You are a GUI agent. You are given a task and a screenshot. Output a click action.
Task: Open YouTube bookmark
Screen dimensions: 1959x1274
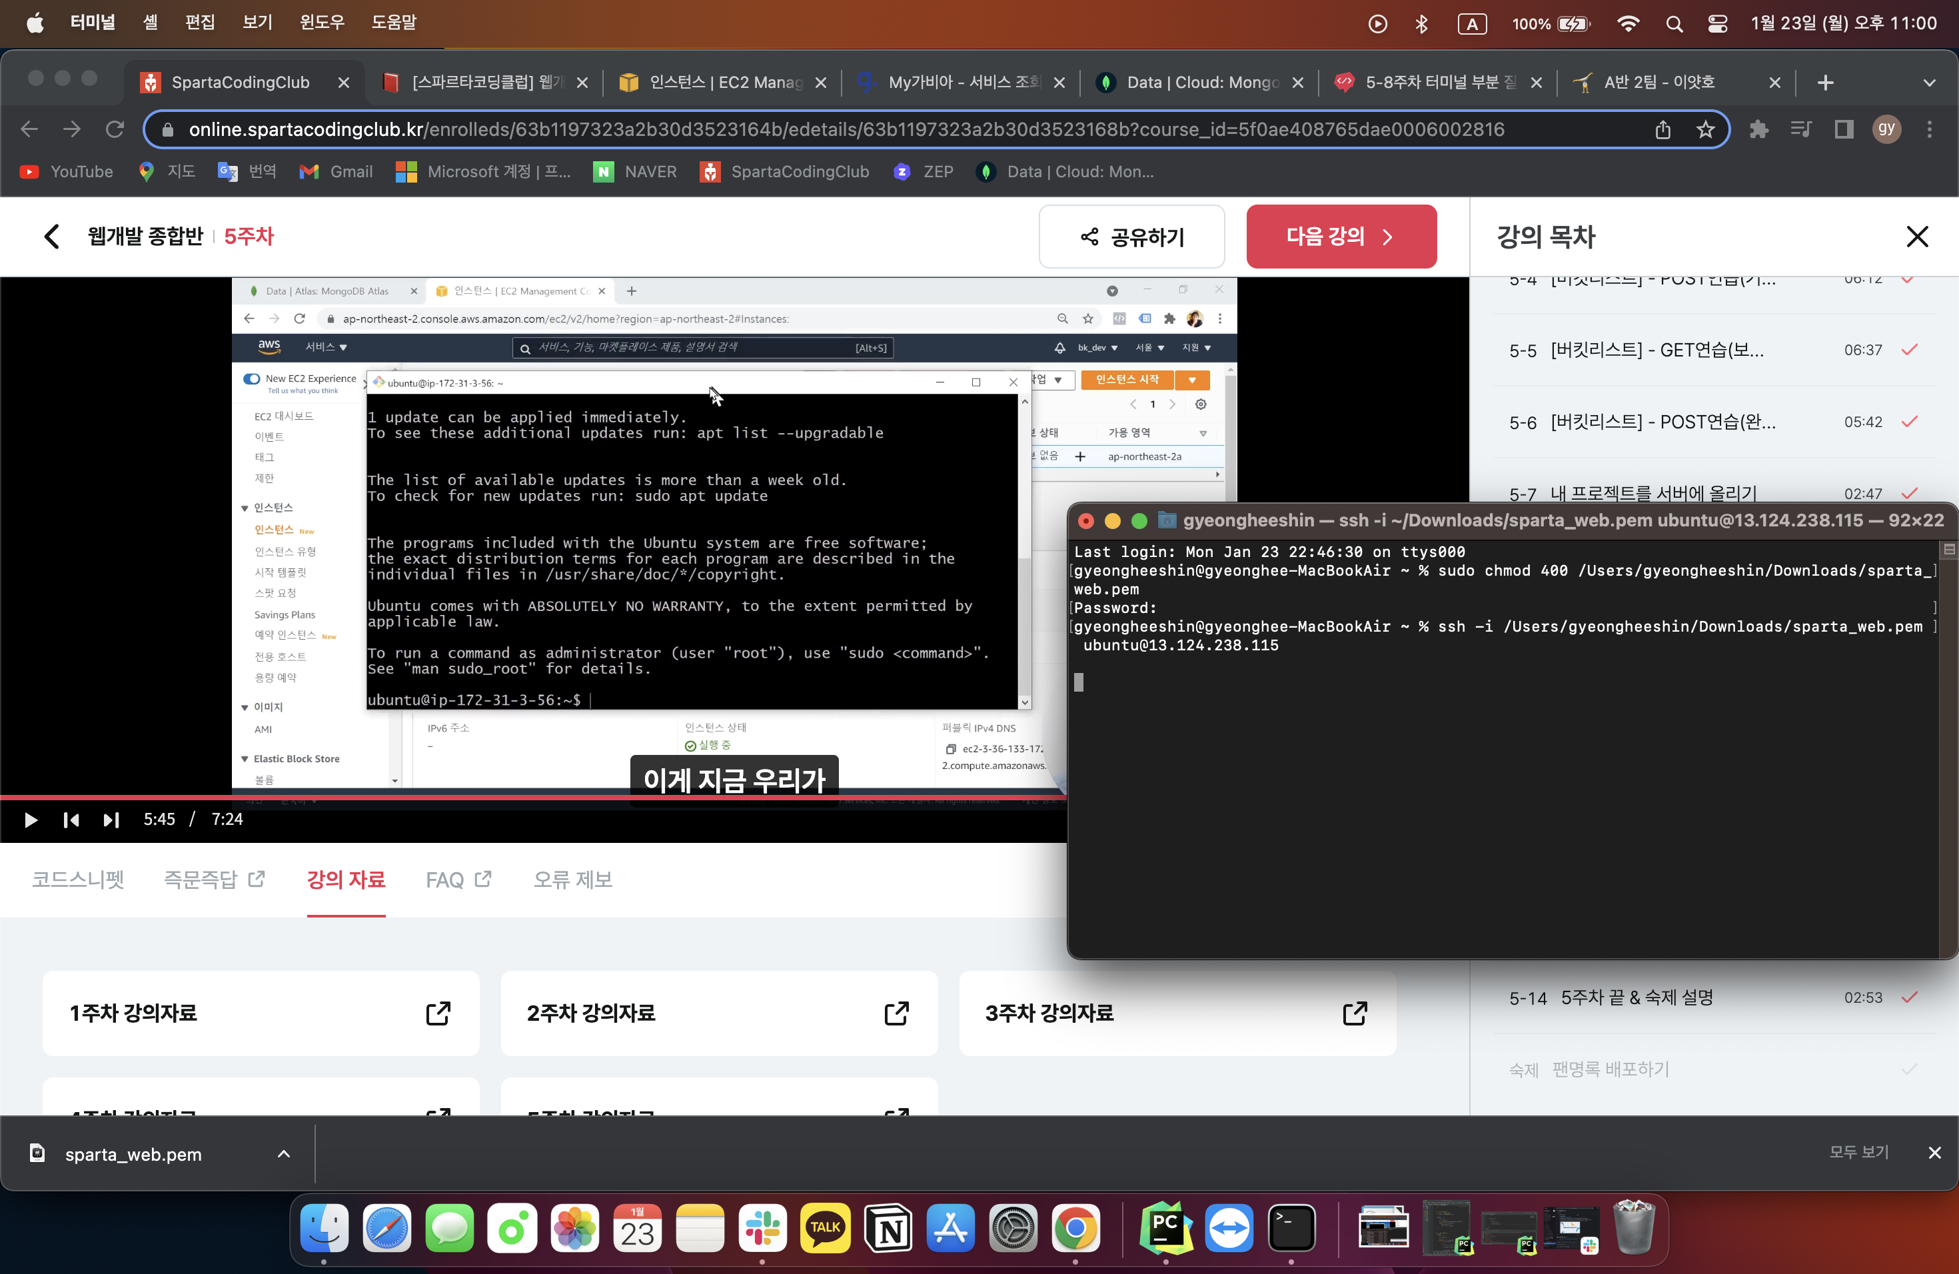(x=66, y=171)
